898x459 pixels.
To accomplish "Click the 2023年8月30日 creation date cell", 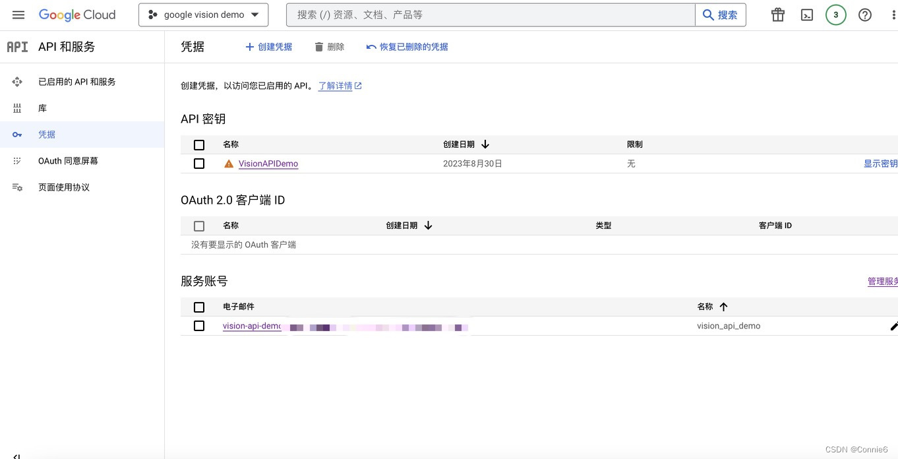I will coord(473,164).
